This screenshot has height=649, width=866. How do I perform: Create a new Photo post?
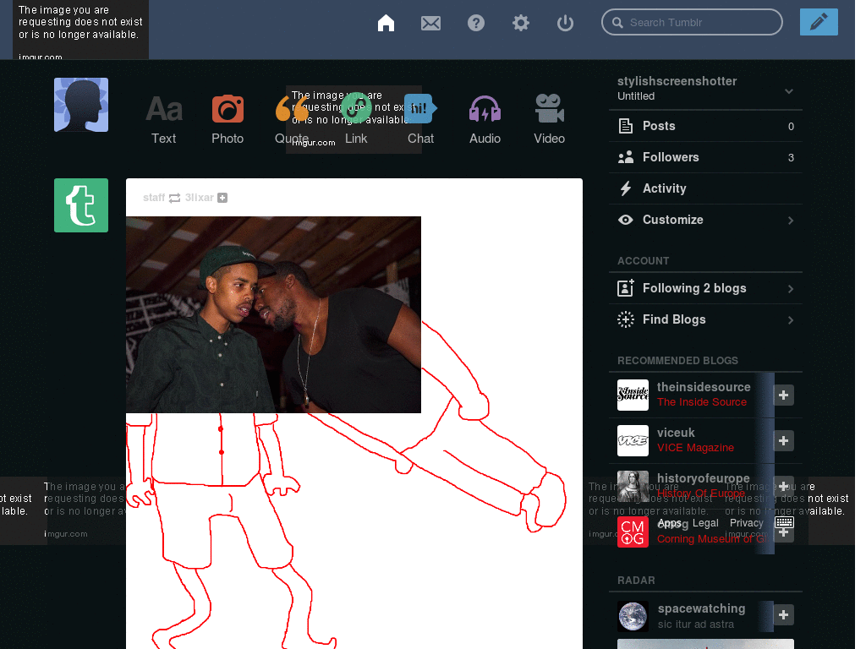pos(227,119)
